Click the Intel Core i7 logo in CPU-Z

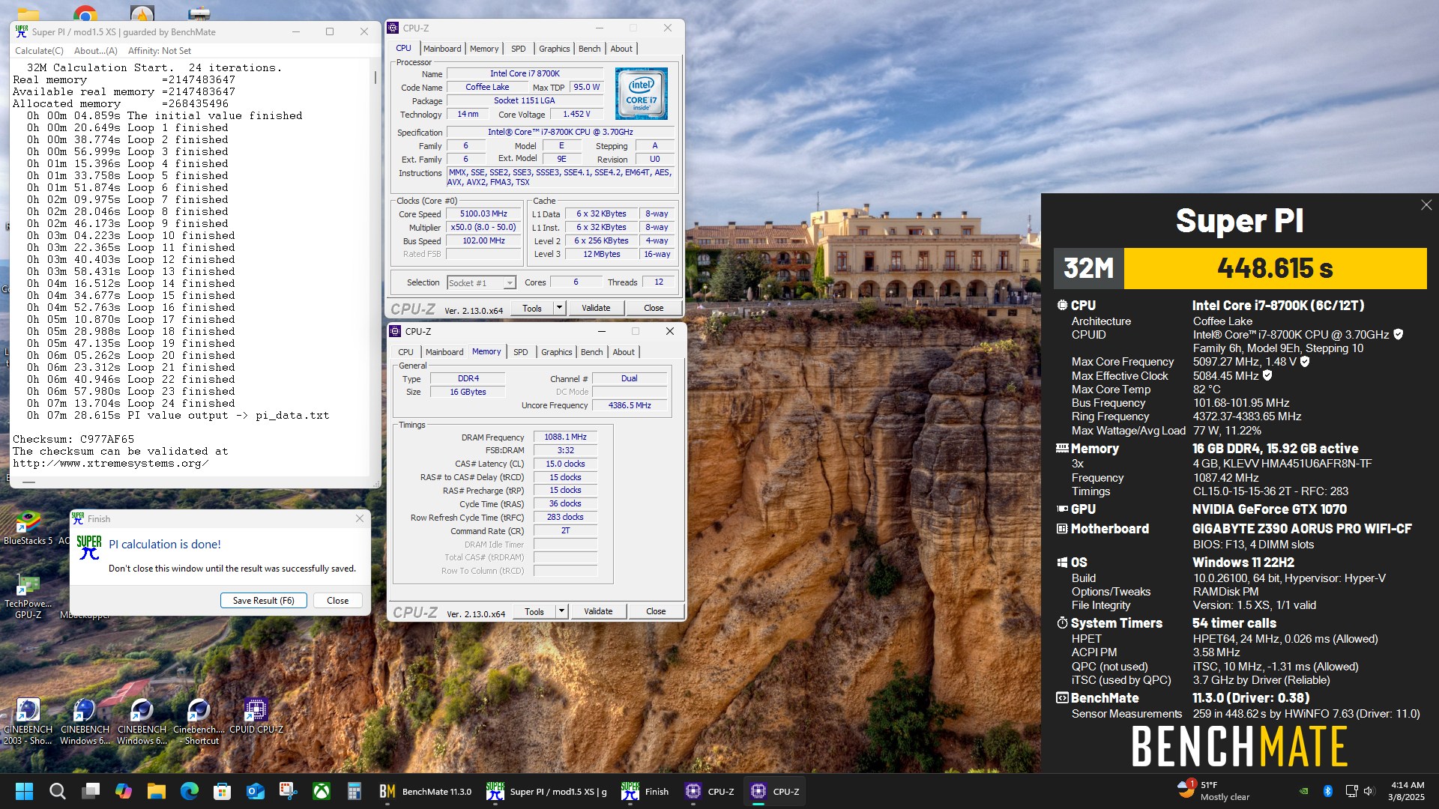[x=642, y=94]
